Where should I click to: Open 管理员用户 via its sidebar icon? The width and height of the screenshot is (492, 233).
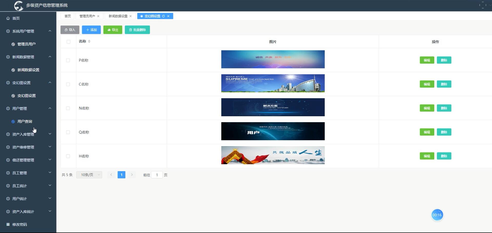(13, 44)
